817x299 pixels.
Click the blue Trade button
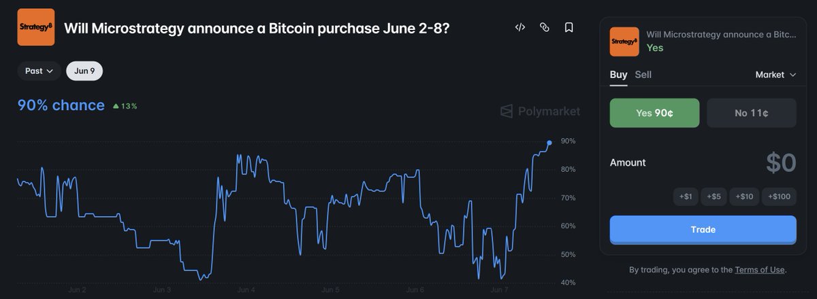[703, 230]
